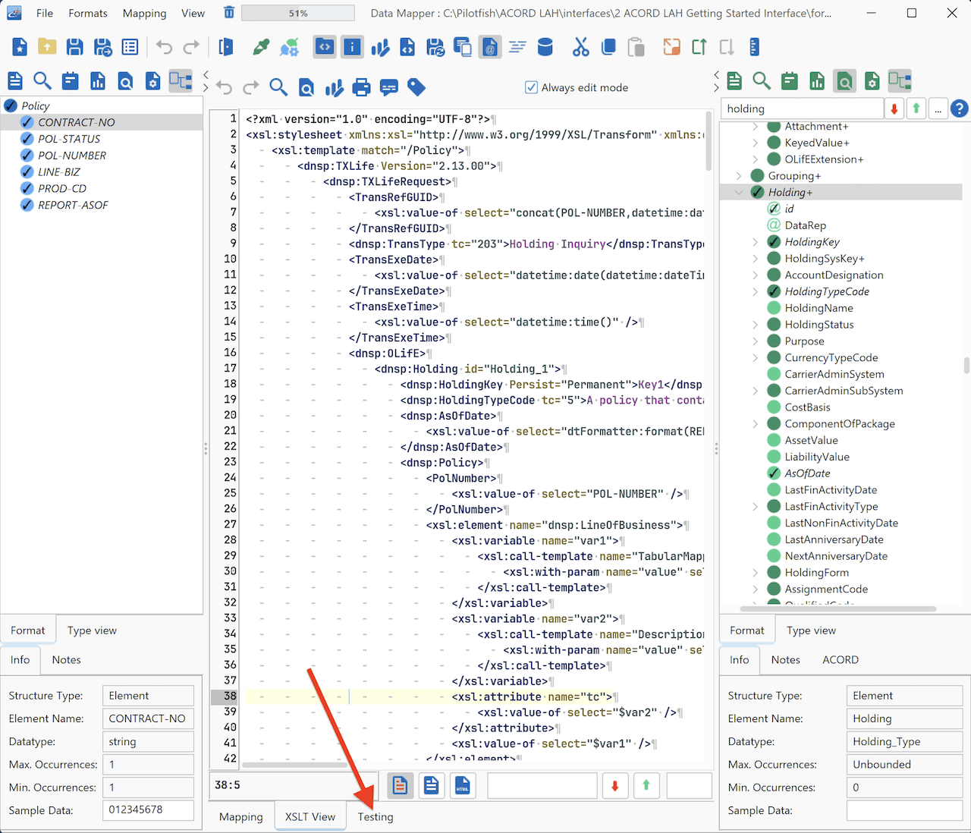Click the blue help question mark icon

(959, 108)
